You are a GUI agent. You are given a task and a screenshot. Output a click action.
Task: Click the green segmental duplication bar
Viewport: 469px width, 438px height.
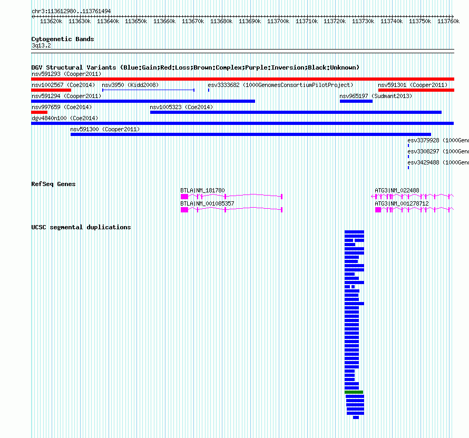point(354,392)
